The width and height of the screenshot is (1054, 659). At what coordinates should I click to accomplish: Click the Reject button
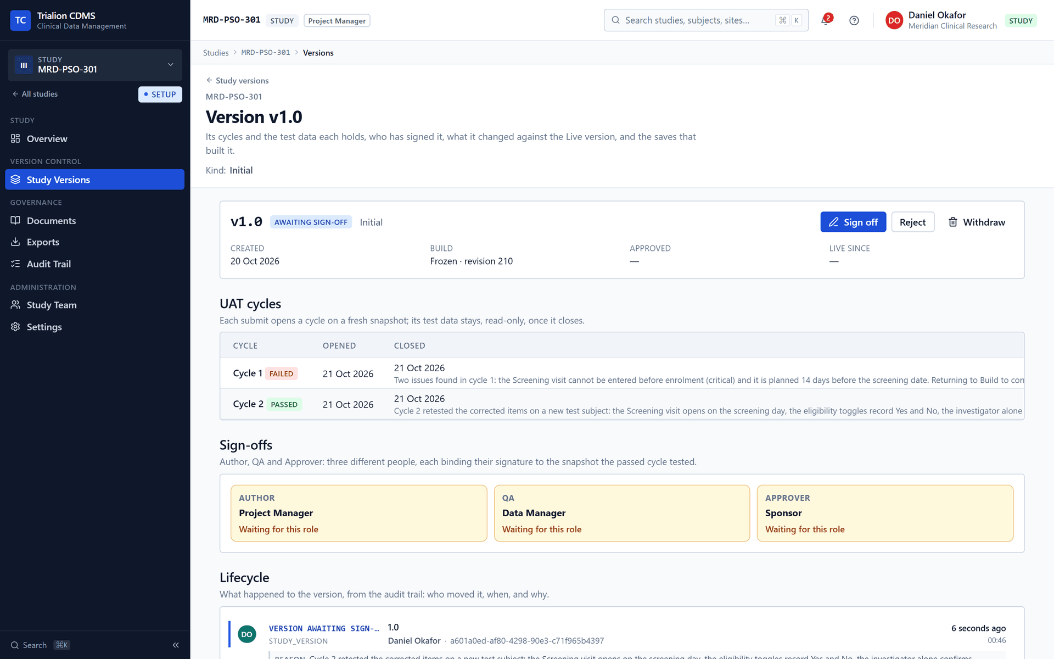912,222
